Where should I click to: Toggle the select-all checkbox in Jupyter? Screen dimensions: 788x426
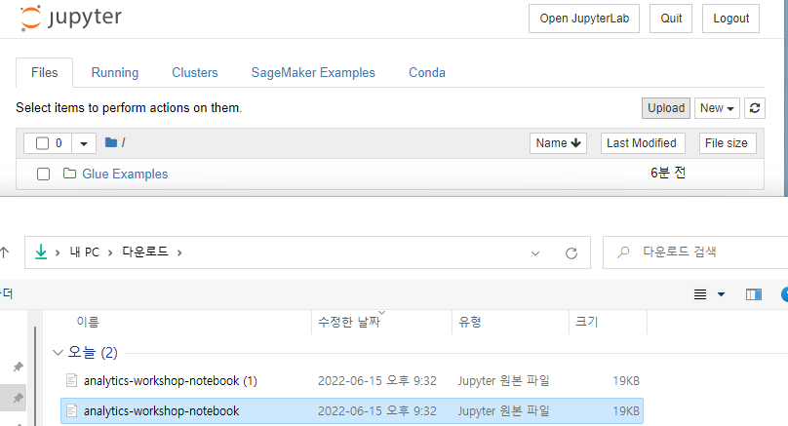tap(42, 143)
